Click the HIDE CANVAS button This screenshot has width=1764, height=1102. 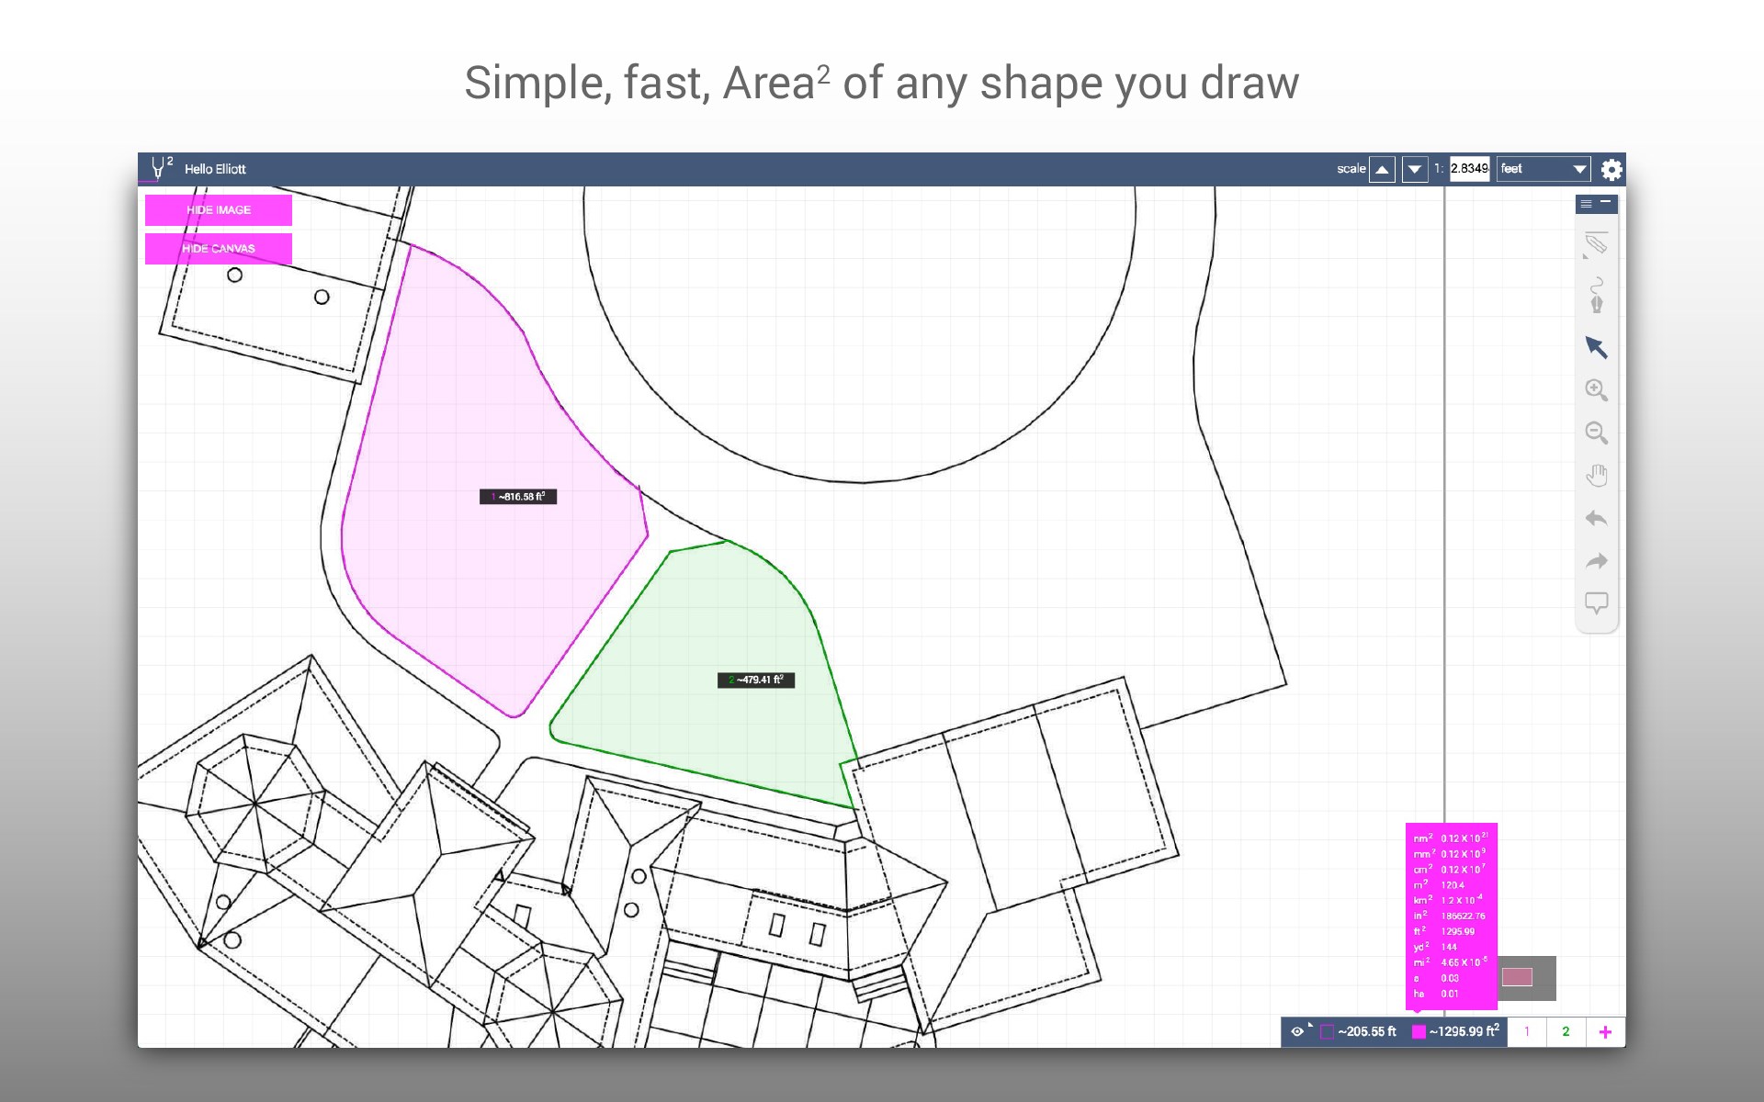point(219,249)
